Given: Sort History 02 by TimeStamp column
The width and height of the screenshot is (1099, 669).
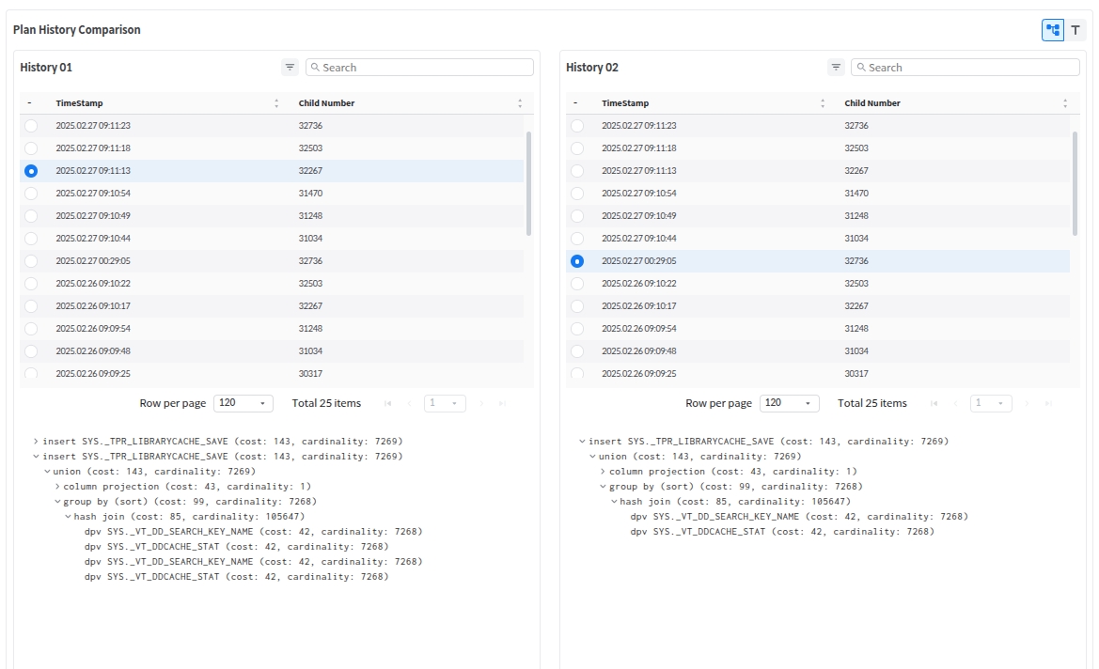Looking at the screenshot, I should 823,103.
